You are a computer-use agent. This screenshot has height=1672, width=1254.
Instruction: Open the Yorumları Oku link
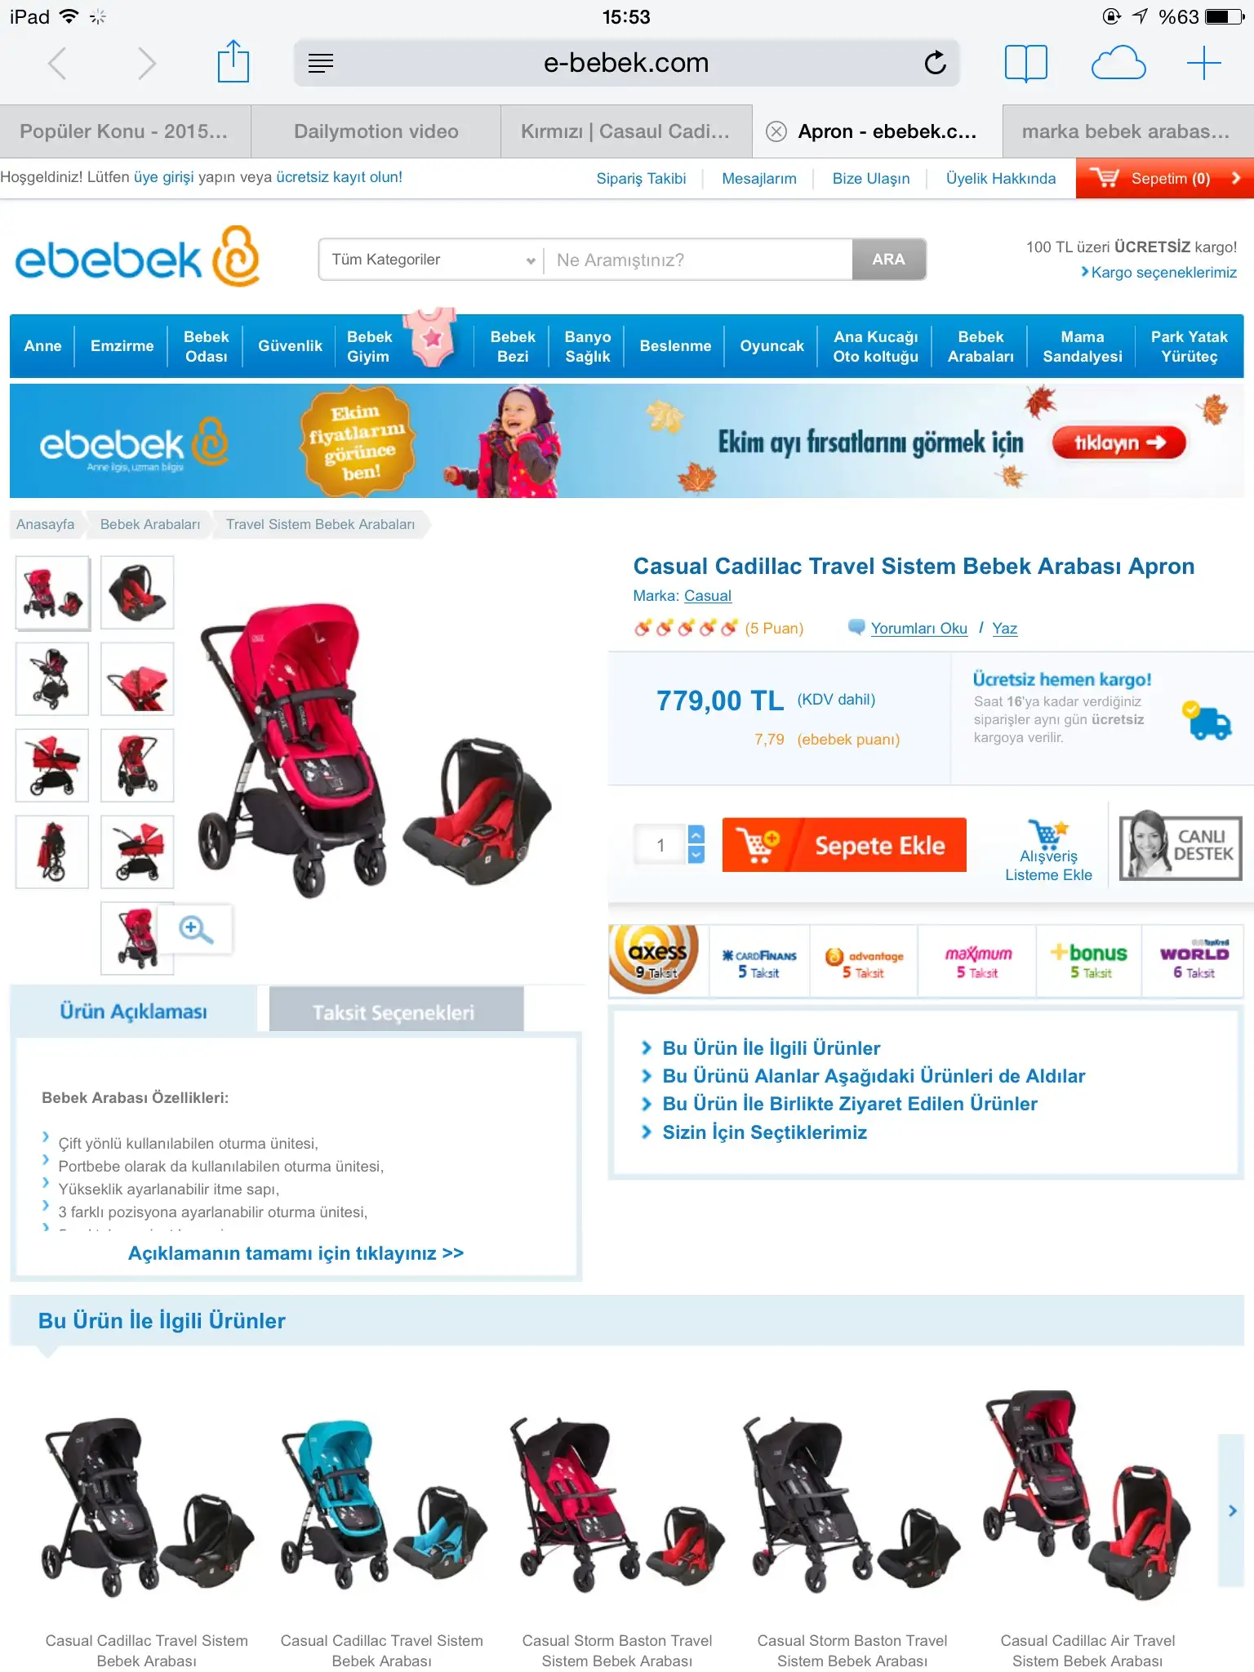pyautogui.click(x=918, y=628)
